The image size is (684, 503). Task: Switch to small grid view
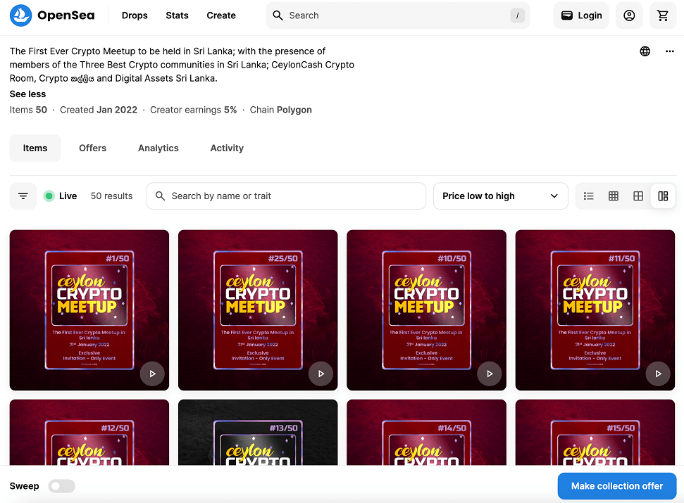coord(614,196)
